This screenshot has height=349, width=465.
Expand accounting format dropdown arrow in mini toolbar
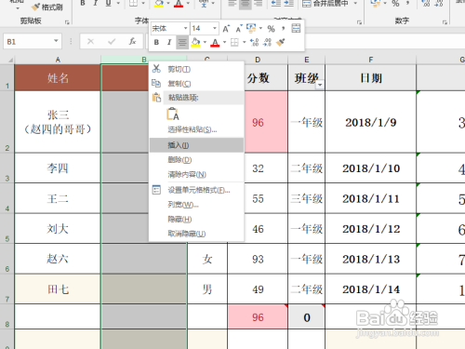point(260,28)
